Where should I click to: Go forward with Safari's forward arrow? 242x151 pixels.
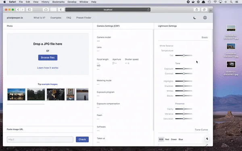point(22,10)
